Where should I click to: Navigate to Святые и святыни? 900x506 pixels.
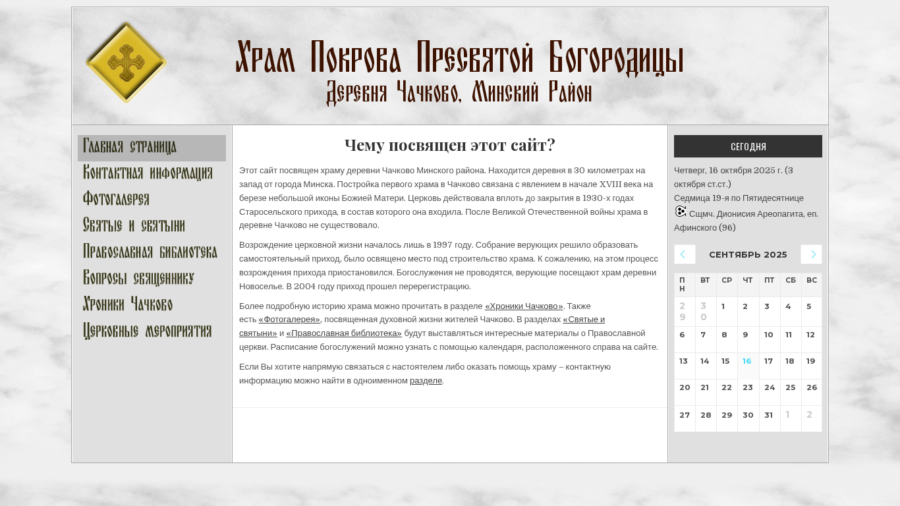coord(152,227)
